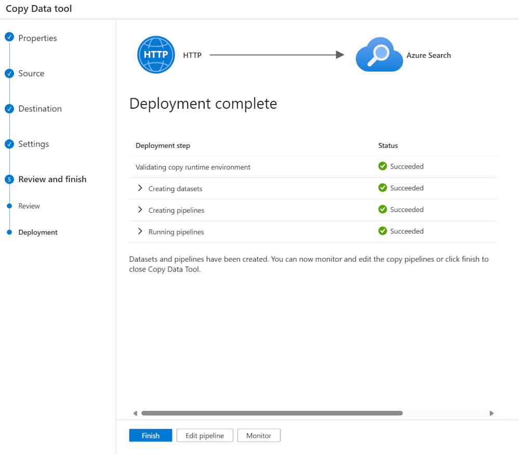This screenshot has width=519, height=454.
Task: Click the Running pipelines label
Action: (x=176, y=231)
